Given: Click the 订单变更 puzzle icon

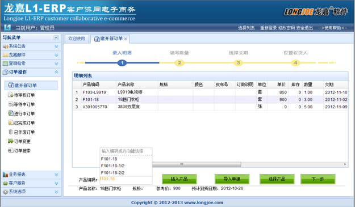Looking at the screenshot, I should click(x=10, y=141).
